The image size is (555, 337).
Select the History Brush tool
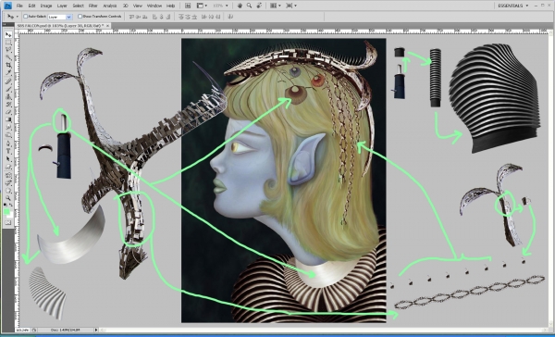coord(8,104)
